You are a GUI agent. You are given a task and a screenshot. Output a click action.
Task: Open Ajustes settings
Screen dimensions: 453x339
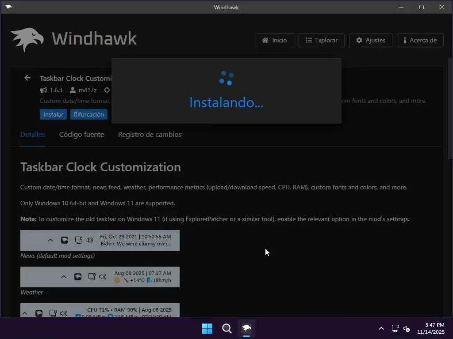(371, 40)
